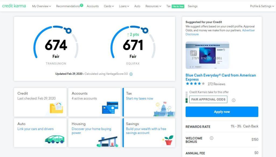This screenshot has height=157, width=276.
Task: Click the '$150' welcome bonus value
Action: coord(255,140)
